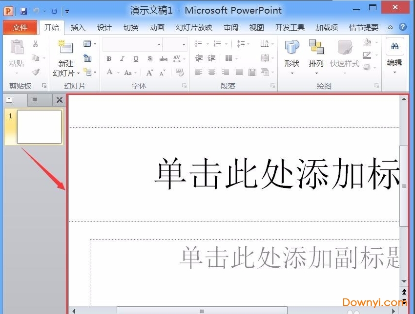Apply Underline to text
The image size is (415, 314).
click(x=135, y=59)
